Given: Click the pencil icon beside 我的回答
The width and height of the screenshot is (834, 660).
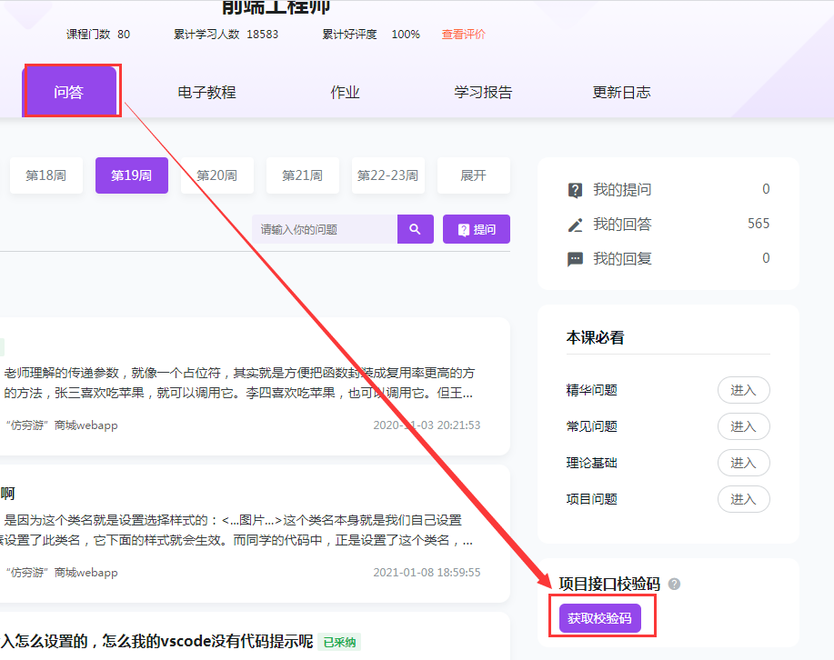Looking at the screenshot, I should [x=575, y=225].
